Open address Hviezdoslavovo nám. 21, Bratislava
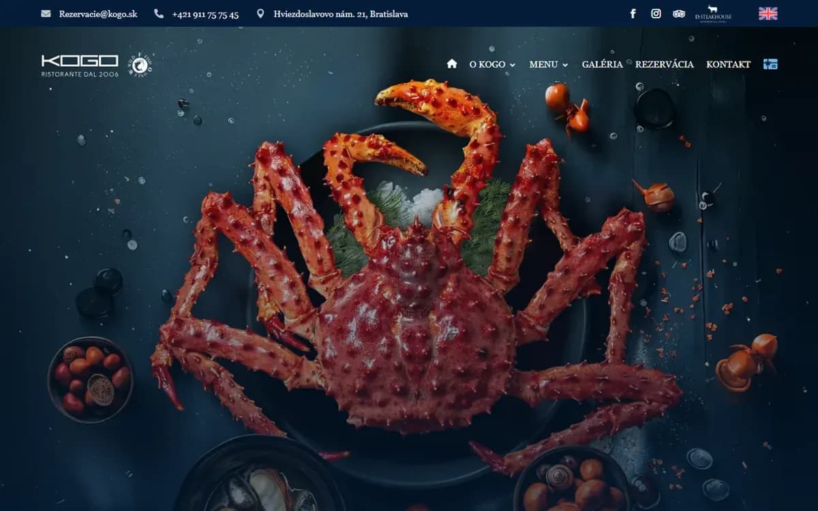Screen dimensions: 818x511 click(x=341, y=14)
